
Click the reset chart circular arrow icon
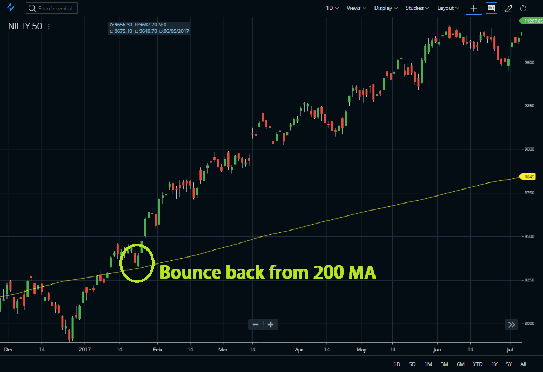(x=523, y=8)
